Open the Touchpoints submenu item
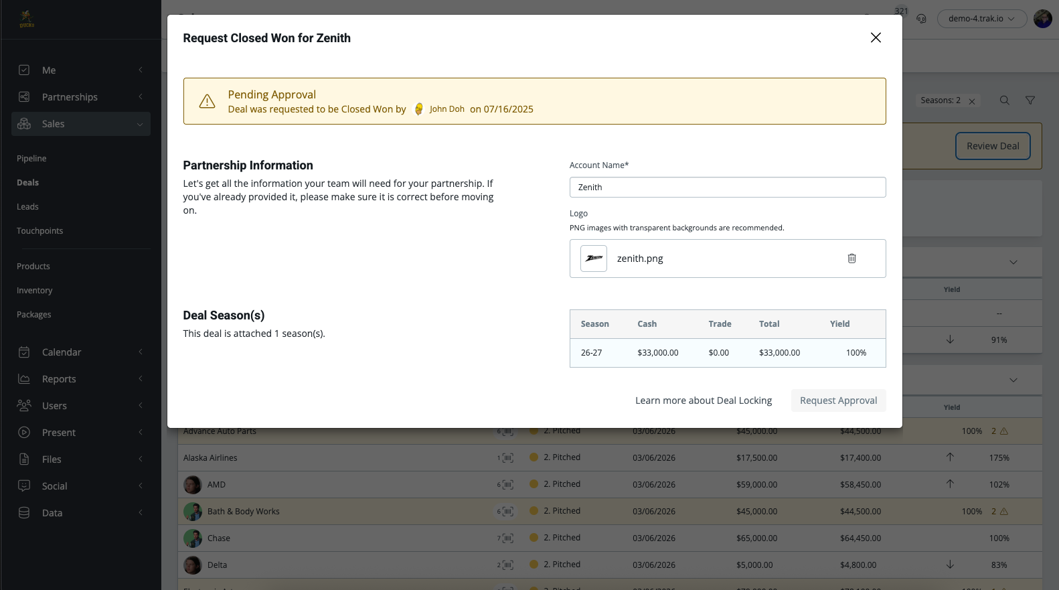 (x=39, y=231)
